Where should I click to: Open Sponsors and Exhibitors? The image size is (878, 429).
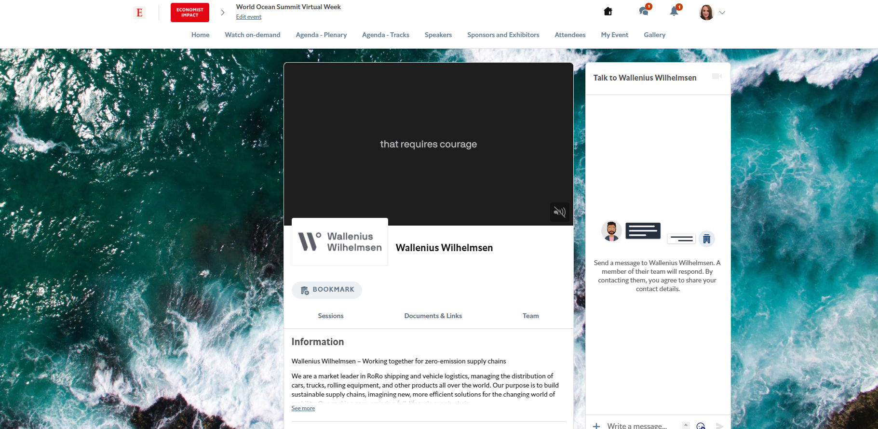click(503, 35)
